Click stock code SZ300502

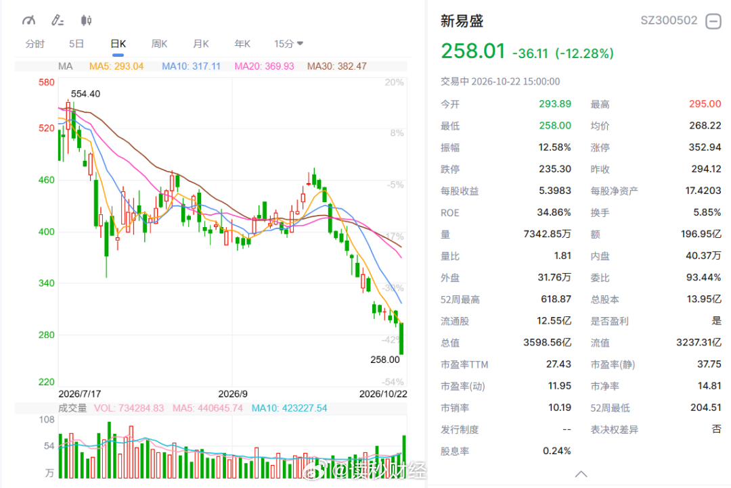[x=669, y=20]
